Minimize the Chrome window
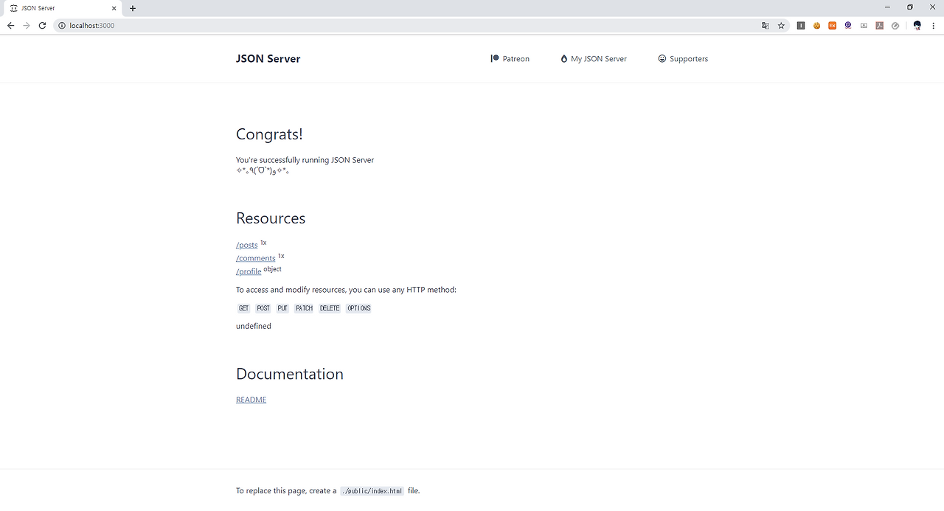Image resolution: width=944 pixels, height=511 pixels. click(x=889, y=7)
